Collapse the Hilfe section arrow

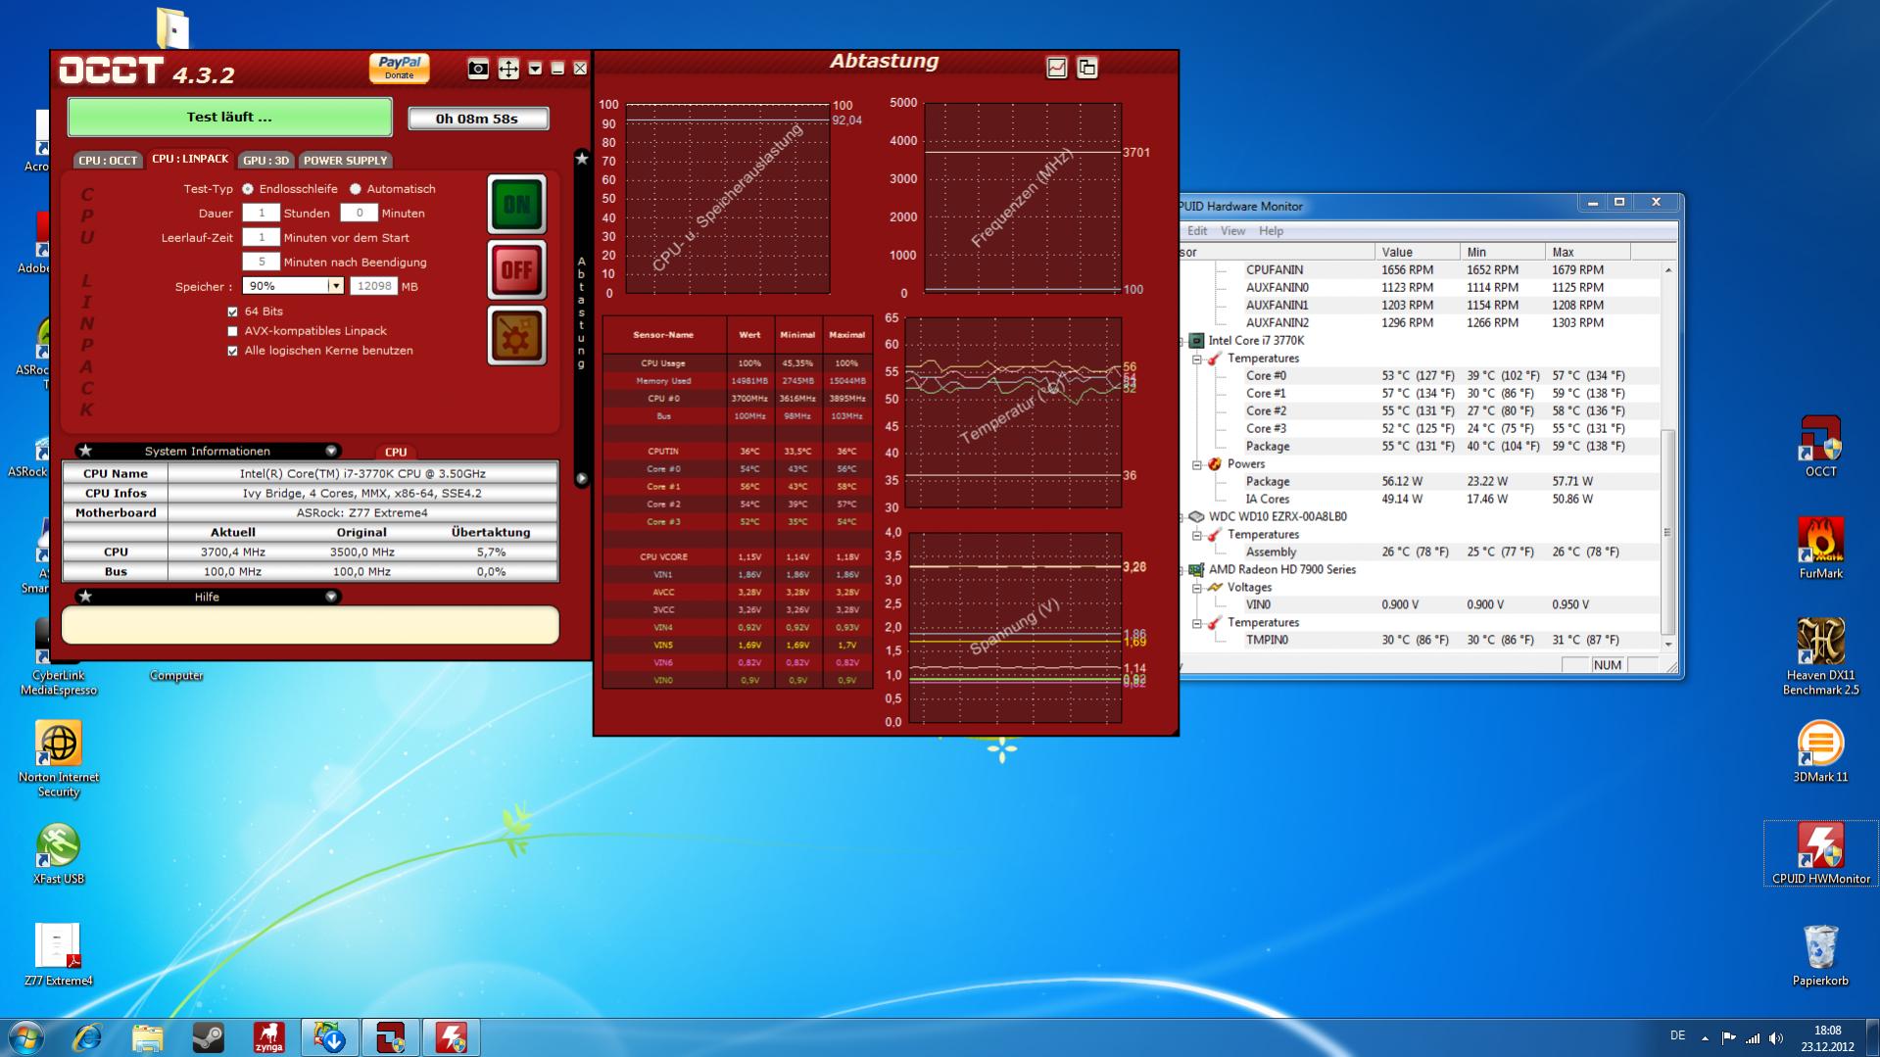pyautogui.click(x=331, y=597)
